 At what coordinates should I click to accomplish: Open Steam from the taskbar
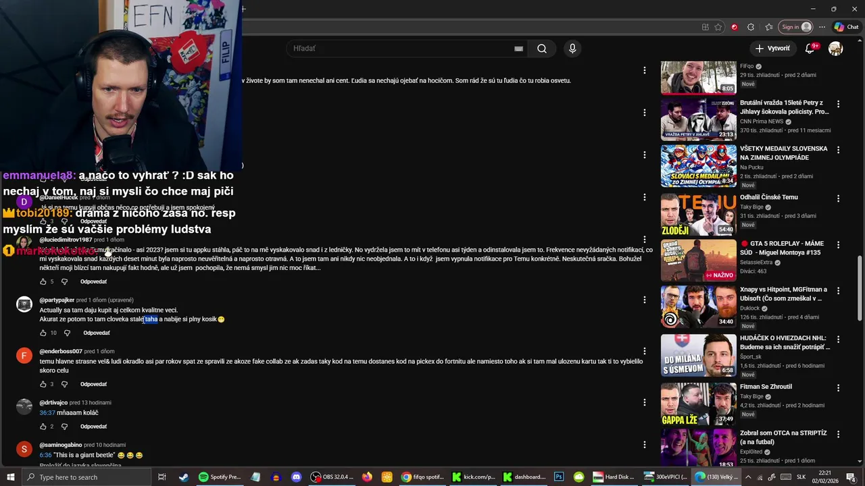[184, 477]
